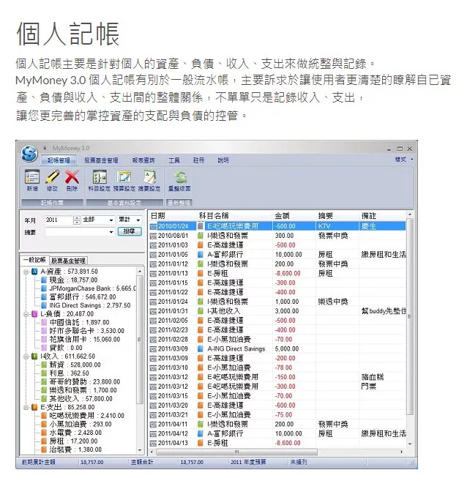The height and width of the screenshot is (489, 467).
Task: Open the 全部 month dropdown
Action: (x=111, y=220)
